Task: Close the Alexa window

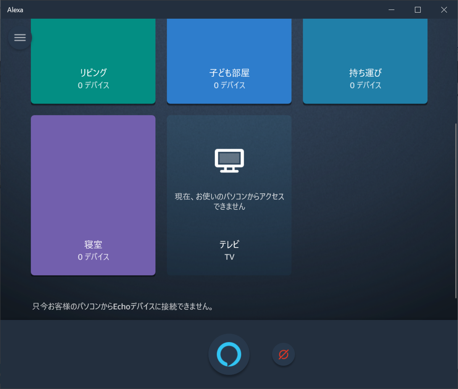Action: [444, 10]
